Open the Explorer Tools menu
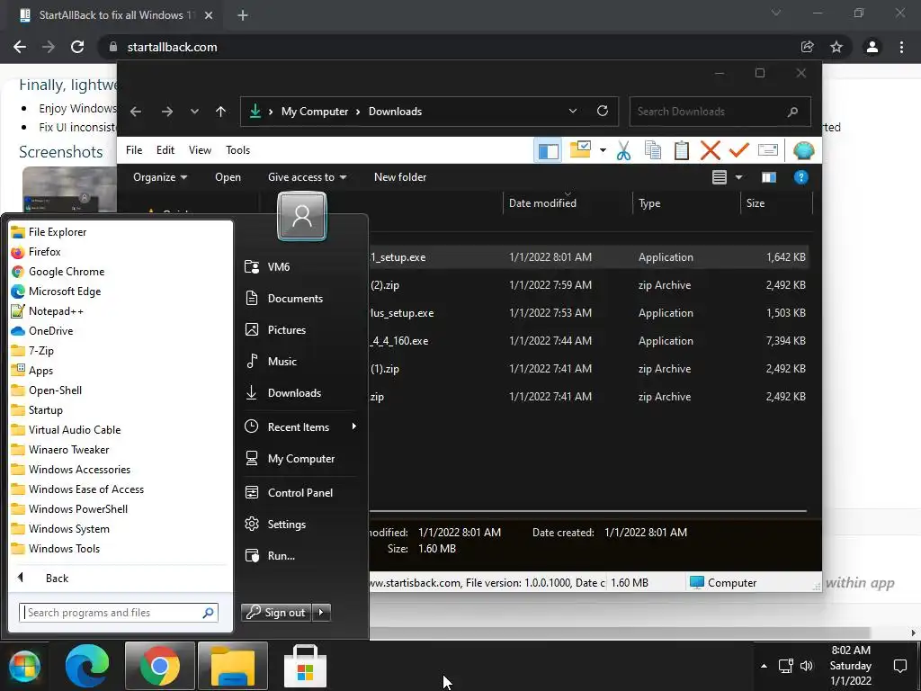Screen dimensions: 921x691 pos(237,150)
